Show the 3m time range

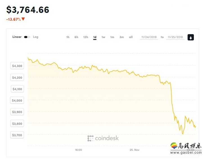tap(122, 37)
